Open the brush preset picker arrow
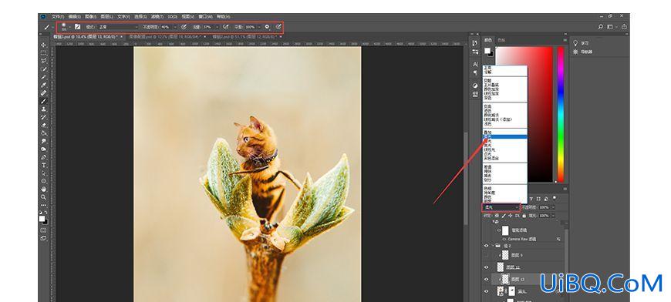The height and width of the screenshot is (302, 671). tap(69, 26)
